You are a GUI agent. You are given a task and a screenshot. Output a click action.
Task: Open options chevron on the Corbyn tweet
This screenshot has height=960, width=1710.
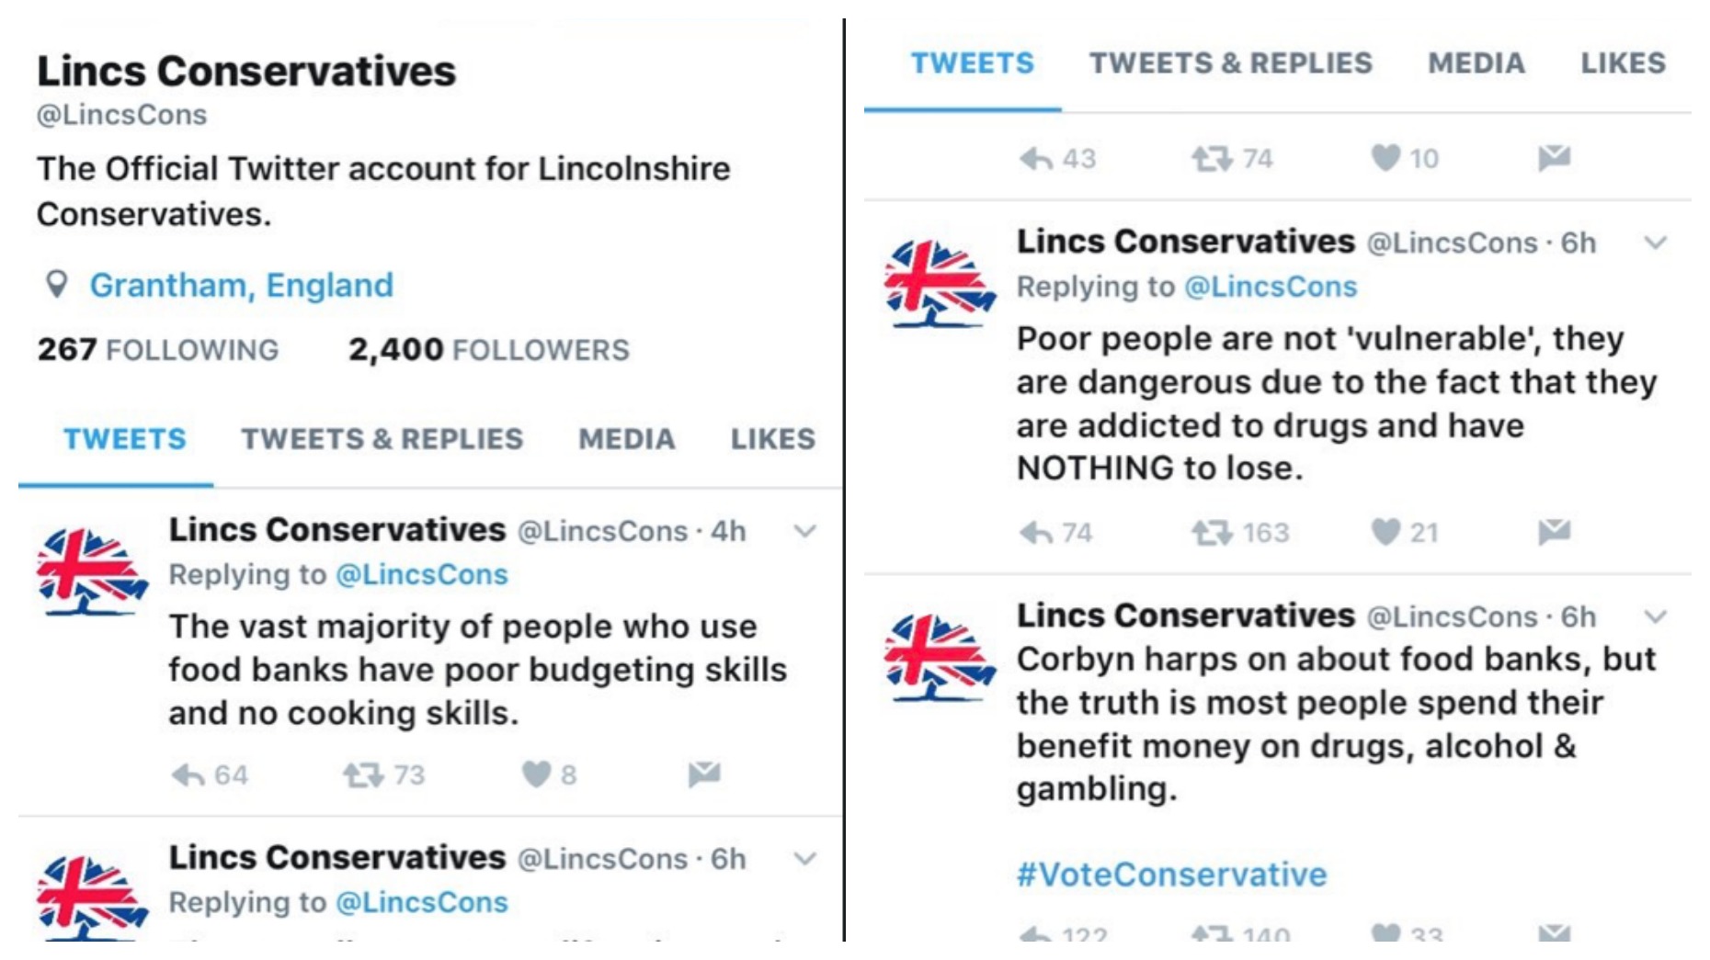pyautogui.click(x=1655, y=616)
